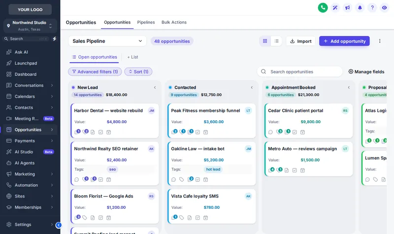Click the calendar icon on Harbor Dental card
Screen dimensions: 394x234
(108, 132)
